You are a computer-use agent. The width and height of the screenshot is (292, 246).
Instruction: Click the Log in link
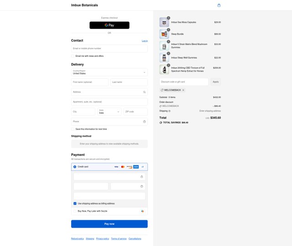click(x=145, y=41)
